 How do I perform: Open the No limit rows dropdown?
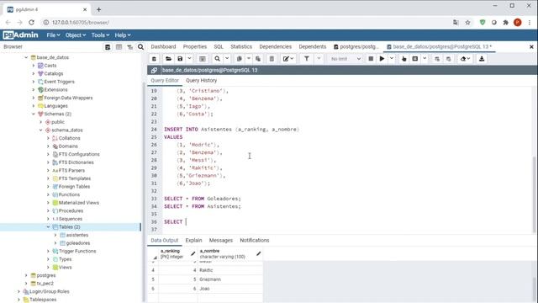[x=345, y=59]
